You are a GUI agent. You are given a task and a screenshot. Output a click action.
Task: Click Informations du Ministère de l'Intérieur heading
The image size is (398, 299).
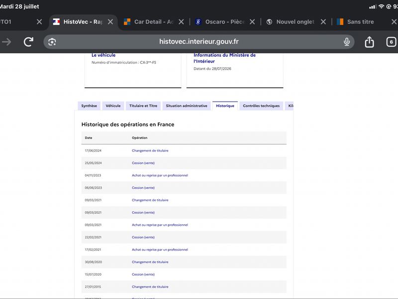[x=225, y=58]
